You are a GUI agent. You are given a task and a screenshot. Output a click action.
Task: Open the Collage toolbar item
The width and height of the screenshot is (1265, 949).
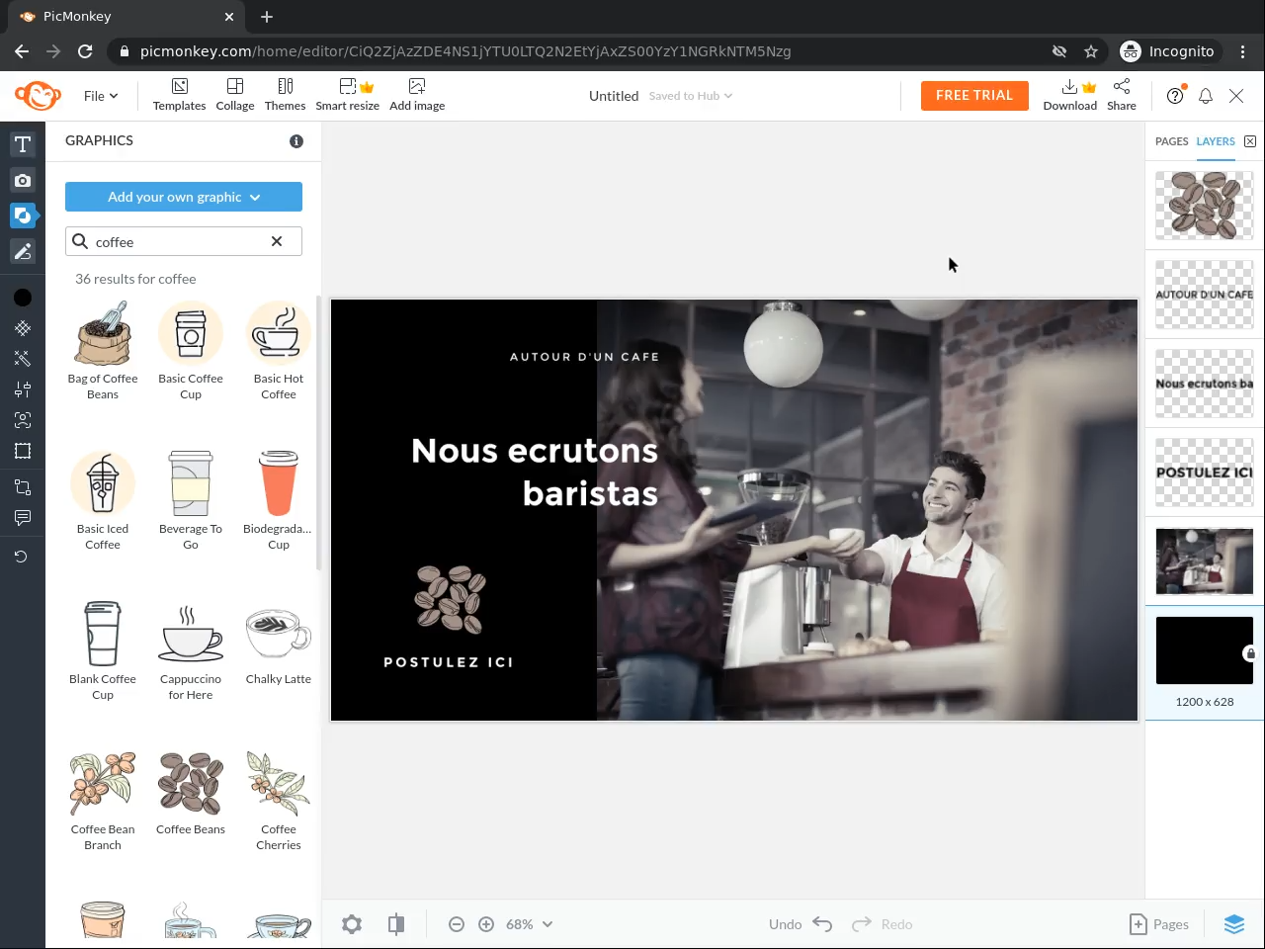pos(235,95)
